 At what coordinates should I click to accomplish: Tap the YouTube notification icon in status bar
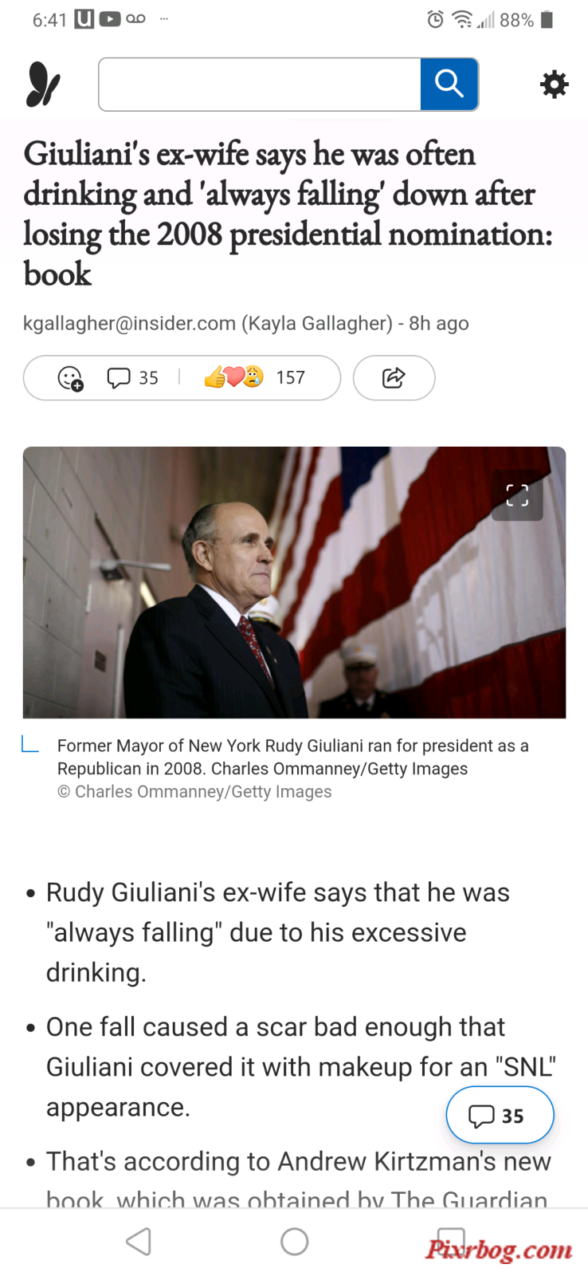pyautogui.click(x=110, y=19)
